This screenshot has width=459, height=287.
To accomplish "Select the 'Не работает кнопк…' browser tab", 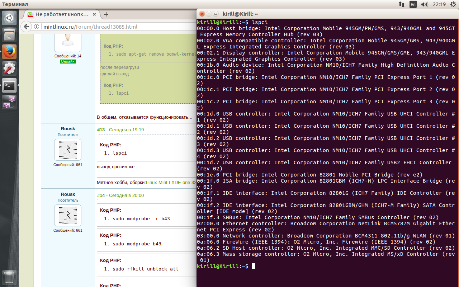I will coord(61,15).
